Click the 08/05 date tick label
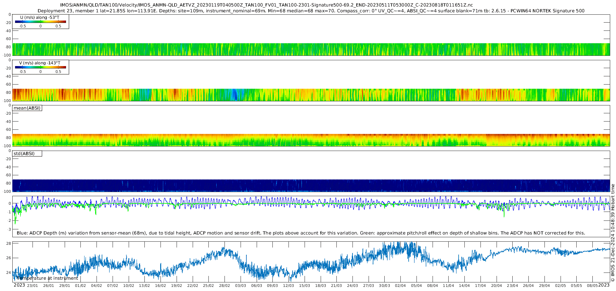 (x=592, y=286)
